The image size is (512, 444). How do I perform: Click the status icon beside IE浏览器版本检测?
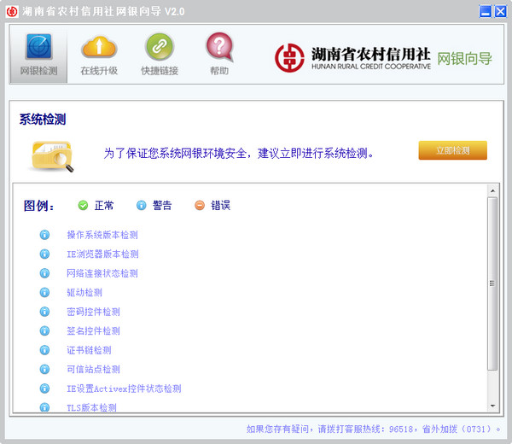45,254
